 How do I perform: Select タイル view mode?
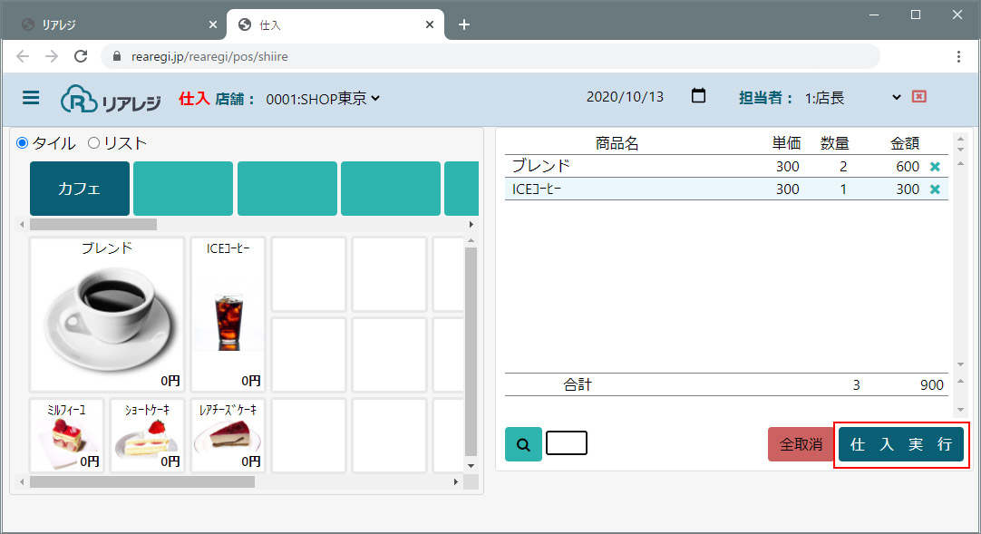[x=23, y=143]
